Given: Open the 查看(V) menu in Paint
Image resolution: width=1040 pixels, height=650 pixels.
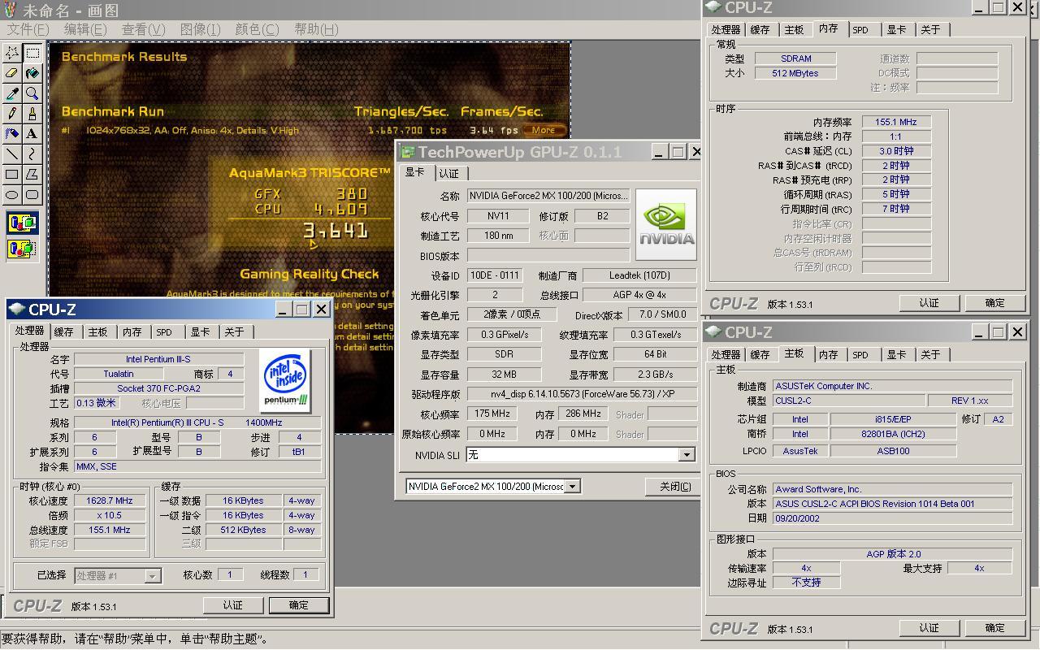Looking at the screenshot, I should coord(143,29).
